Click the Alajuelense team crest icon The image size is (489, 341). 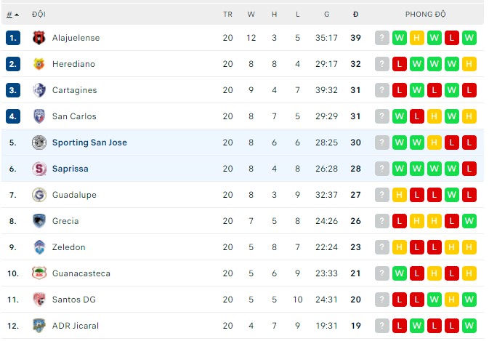click(39, 38)
